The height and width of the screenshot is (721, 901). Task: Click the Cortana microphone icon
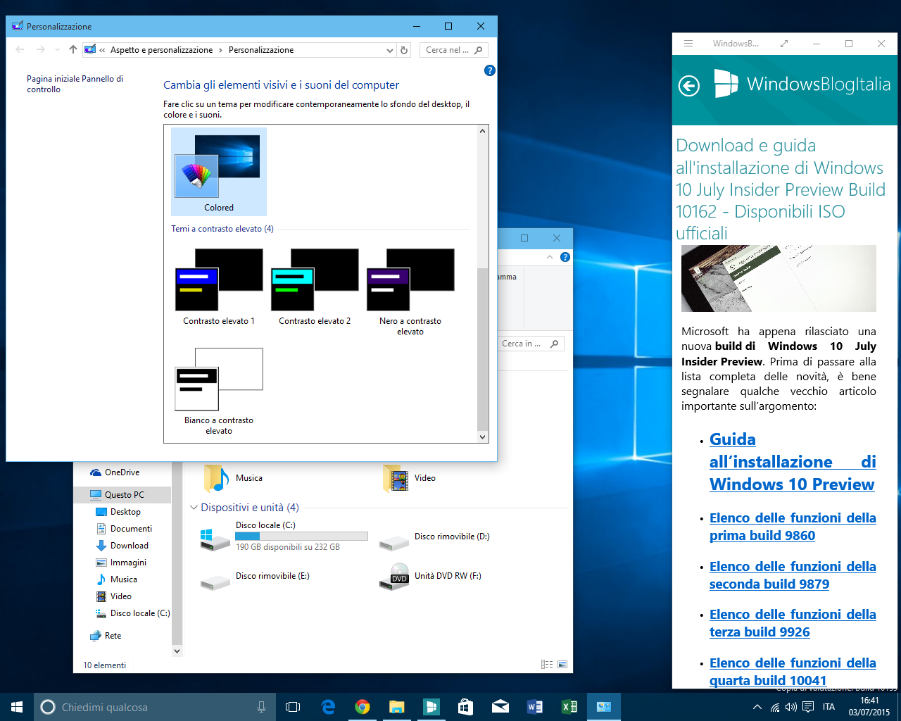(261, 707)
